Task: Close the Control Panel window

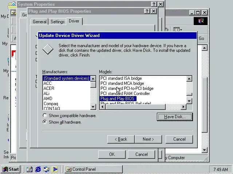Action: click(x=205, y=13)
